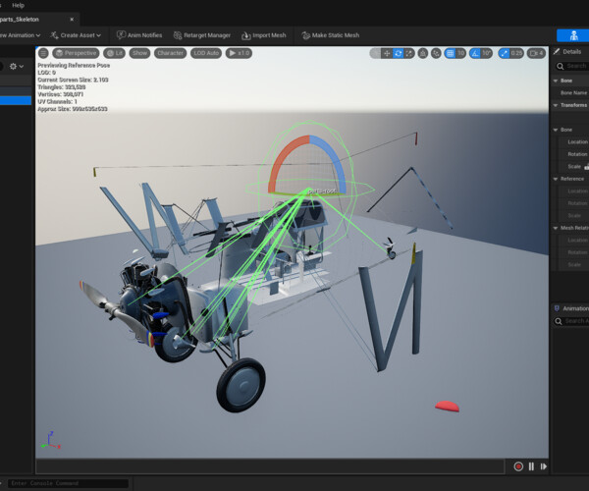Open the Show menu in viewport
The height and width of the screenshot is (491, 589).
click(139, 53)
